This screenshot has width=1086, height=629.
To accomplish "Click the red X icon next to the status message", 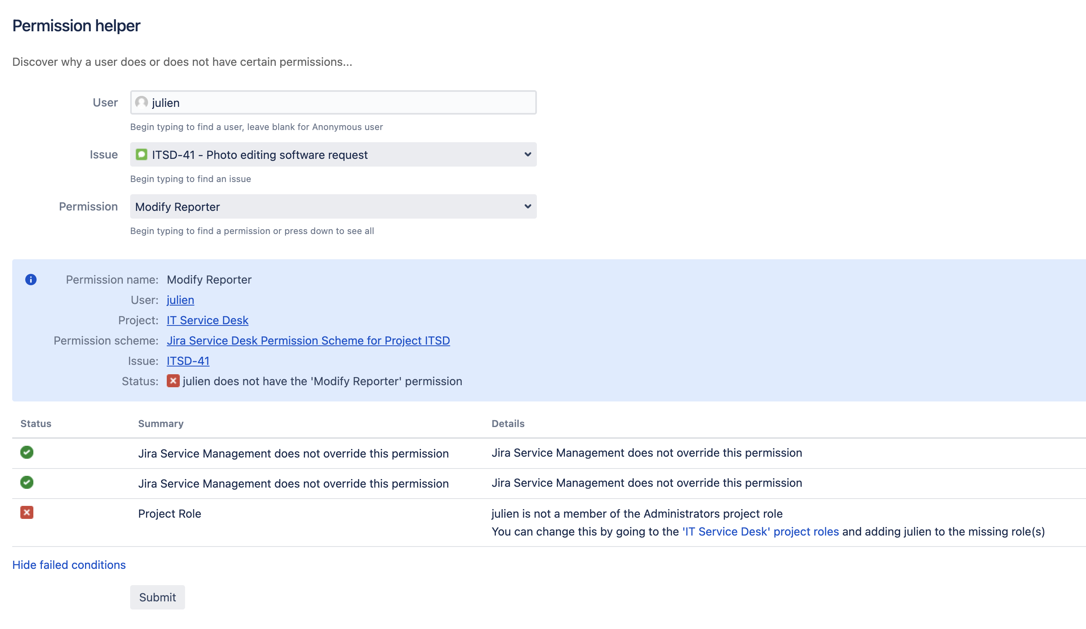I will click(172, 381).
